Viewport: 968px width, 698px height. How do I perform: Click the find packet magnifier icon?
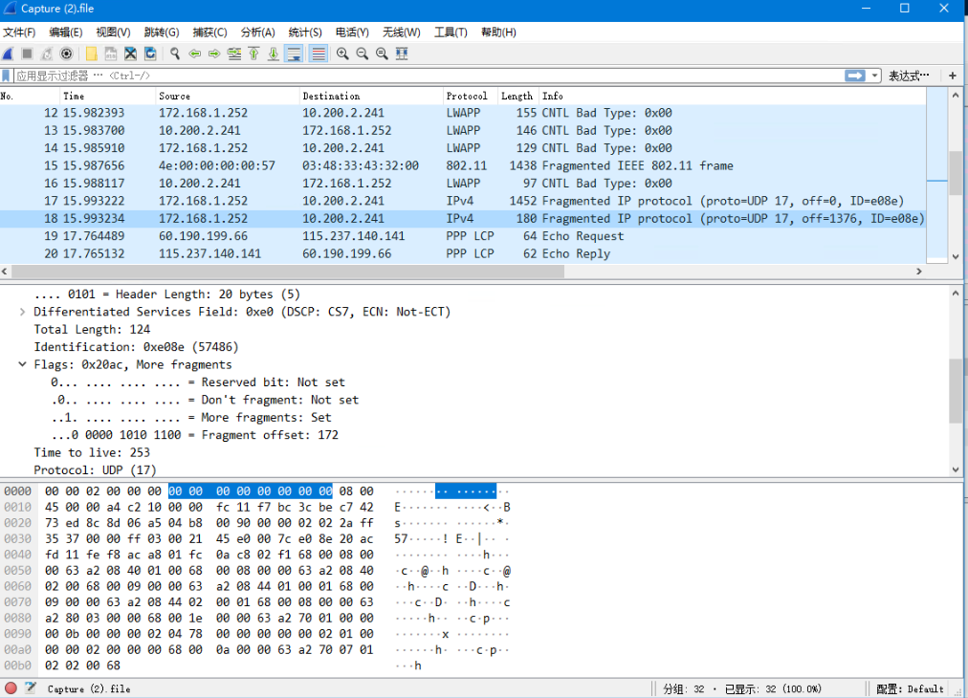175,54
